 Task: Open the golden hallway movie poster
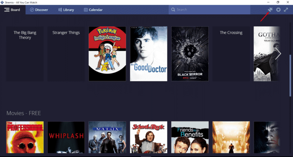tap(231, 137)
